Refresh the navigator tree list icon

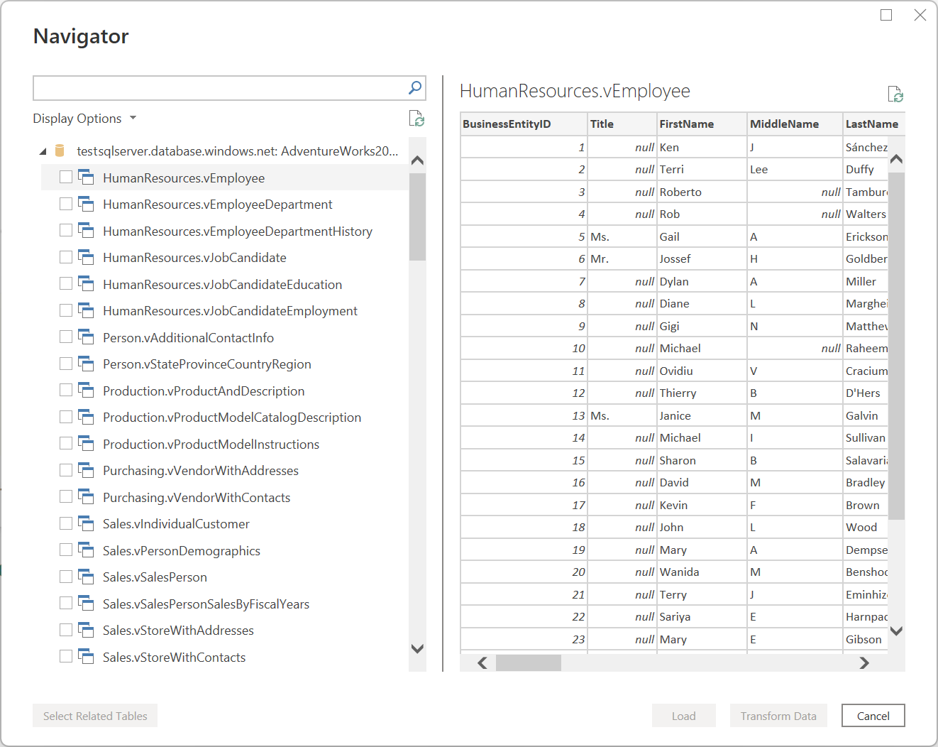coord(416,119)
